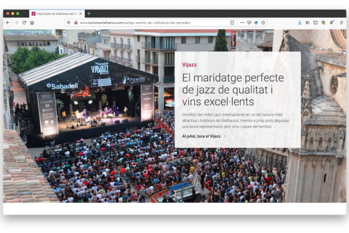Click the 'El maridatge perfecte' headline
This screenshot has width=349, height=233.
233,90
